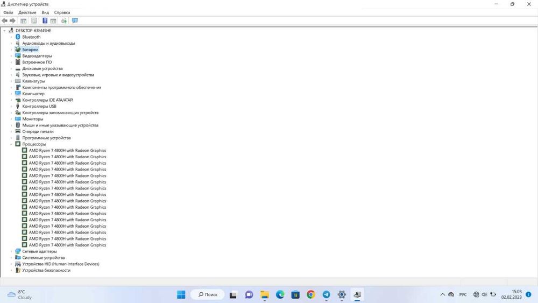Viewport: 538px width, 303px height.
Task: Collapse the Процессоры category
Action: (11, 144)
